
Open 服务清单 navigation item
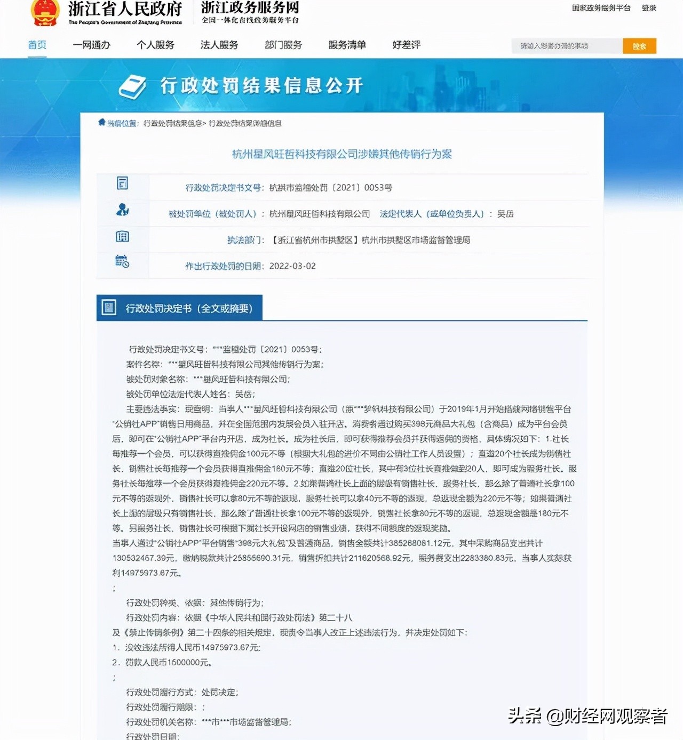pyautogui.click(x=347, y=45)
